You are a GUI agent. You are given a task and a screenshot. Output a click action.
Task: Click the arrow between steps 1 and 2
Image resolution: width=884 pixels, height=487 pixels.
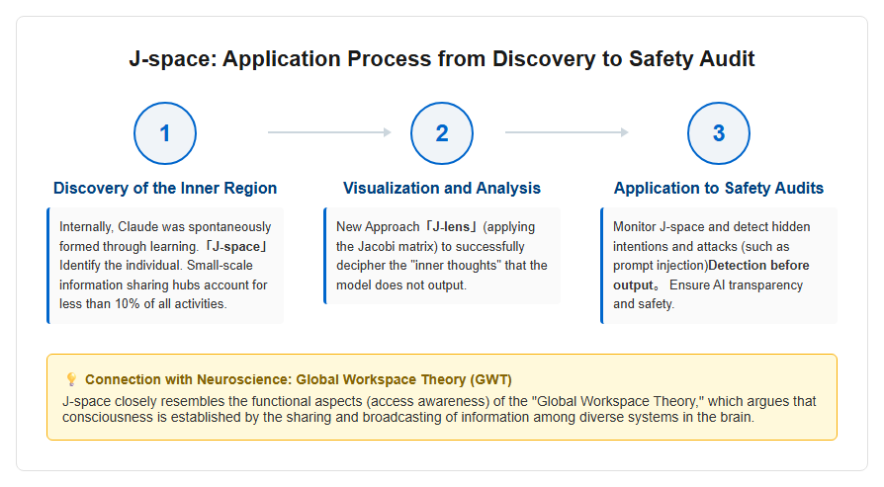tap(329, 132)
